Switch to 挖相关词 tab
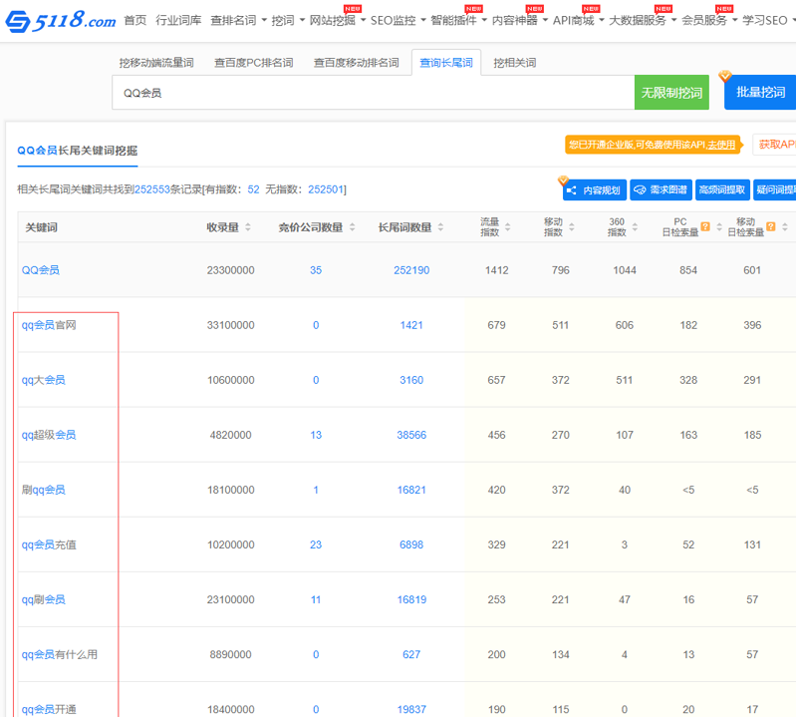The height and width of the screenshot is (717, 796). coord(514,63)
